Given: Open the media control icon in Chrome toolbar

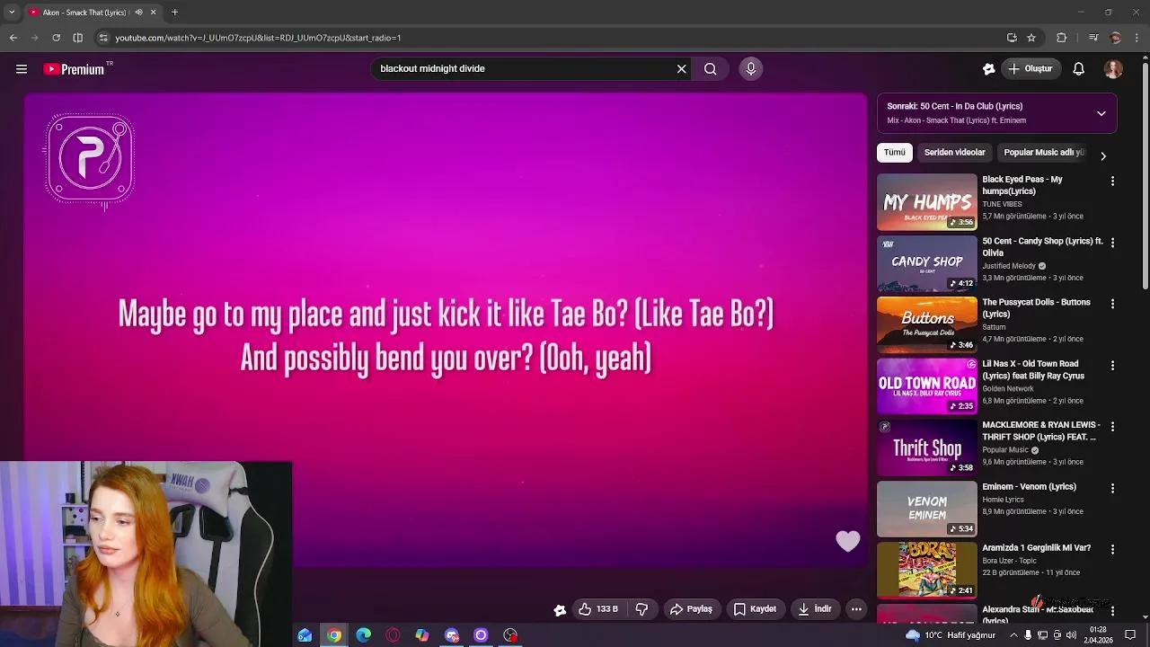Looking at the screenshot, I should click(1093, 38).
